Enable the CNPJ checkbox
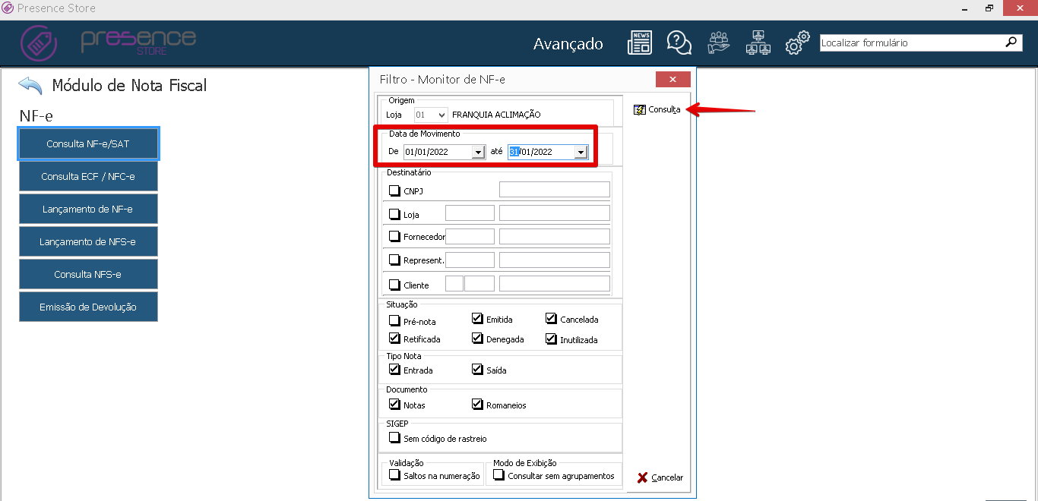This screenshot has width=1038, height=501. click(x=394, y=191)
